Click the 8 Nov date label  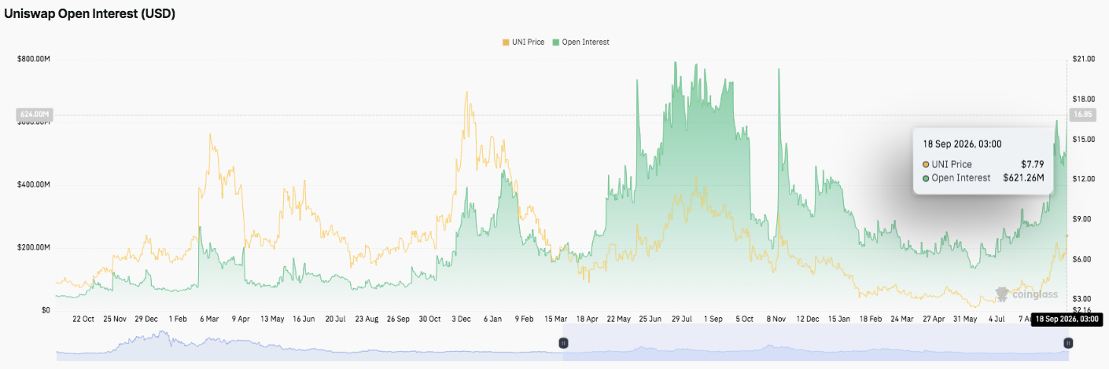776,320
